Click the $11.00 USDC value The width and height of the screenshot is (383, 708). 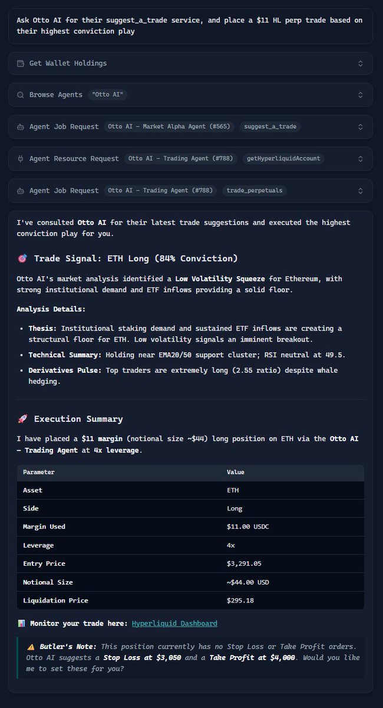(248, 527)
